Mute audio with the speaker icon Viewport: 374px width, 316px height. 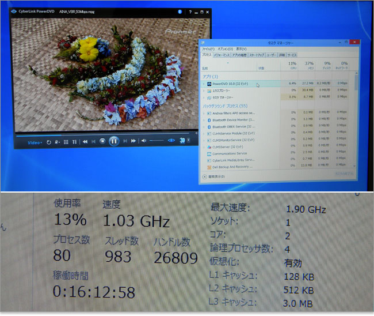point(144,141)
